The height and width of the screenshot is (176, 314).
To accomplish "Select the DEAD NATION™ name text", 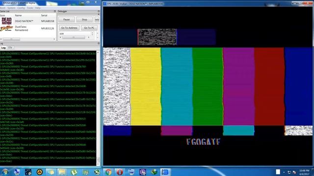I will (x=24, y=21).
